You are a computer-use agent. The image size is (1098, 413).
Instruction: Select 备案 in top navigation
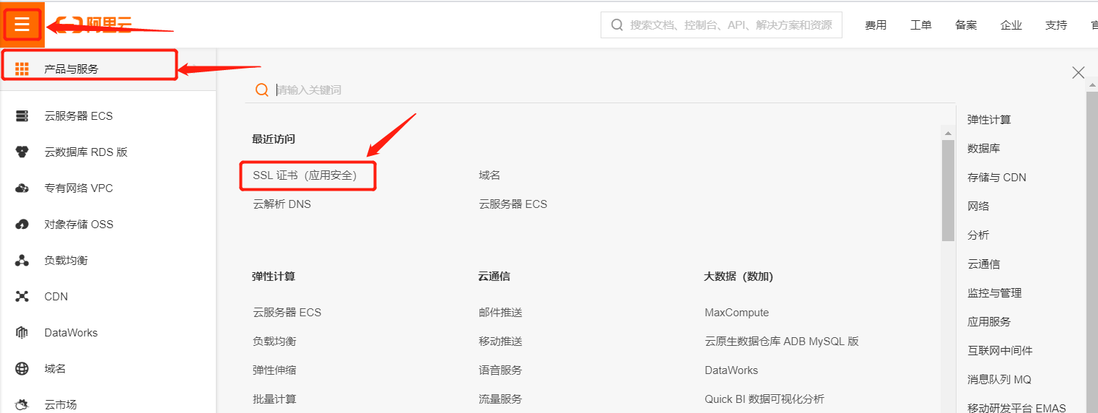pos(966,25)
